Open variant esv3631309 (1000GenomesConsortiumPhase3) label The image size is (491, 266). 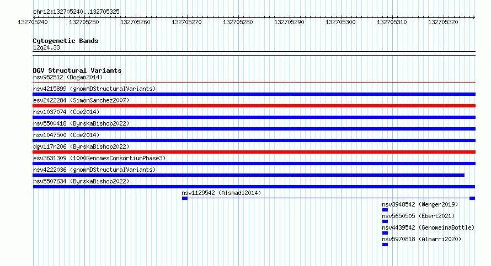(99, 158)
